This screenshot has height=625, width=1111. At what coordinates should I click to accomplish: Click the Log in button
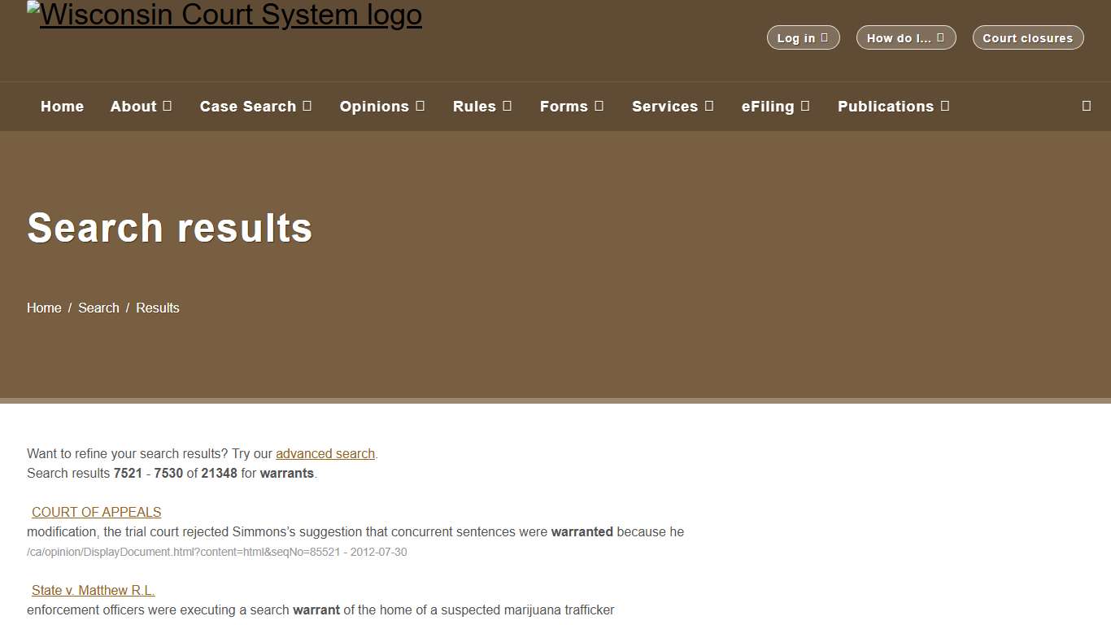pyautogui.click(x=803, y=37)
